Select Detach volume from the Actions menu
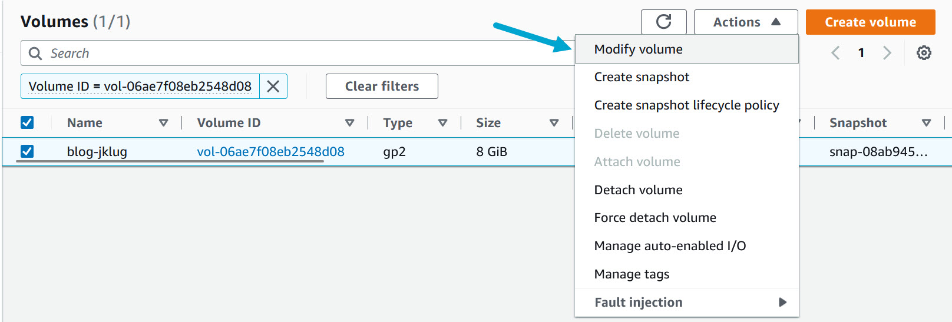 click(638, 190)
